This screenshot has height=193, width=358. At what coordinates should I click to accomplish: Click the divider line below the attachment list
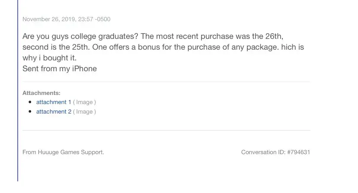166,130
